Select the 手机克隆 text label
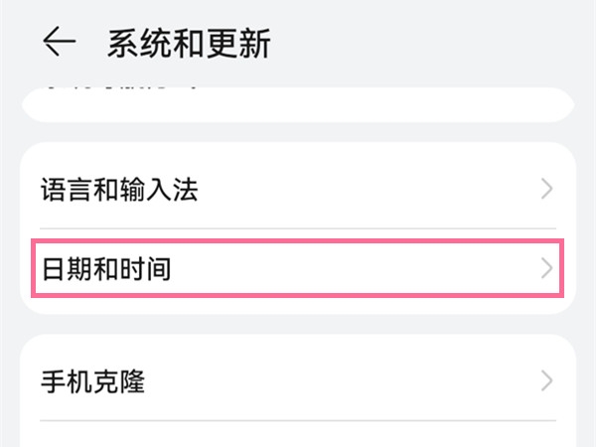 click(92, 380)
